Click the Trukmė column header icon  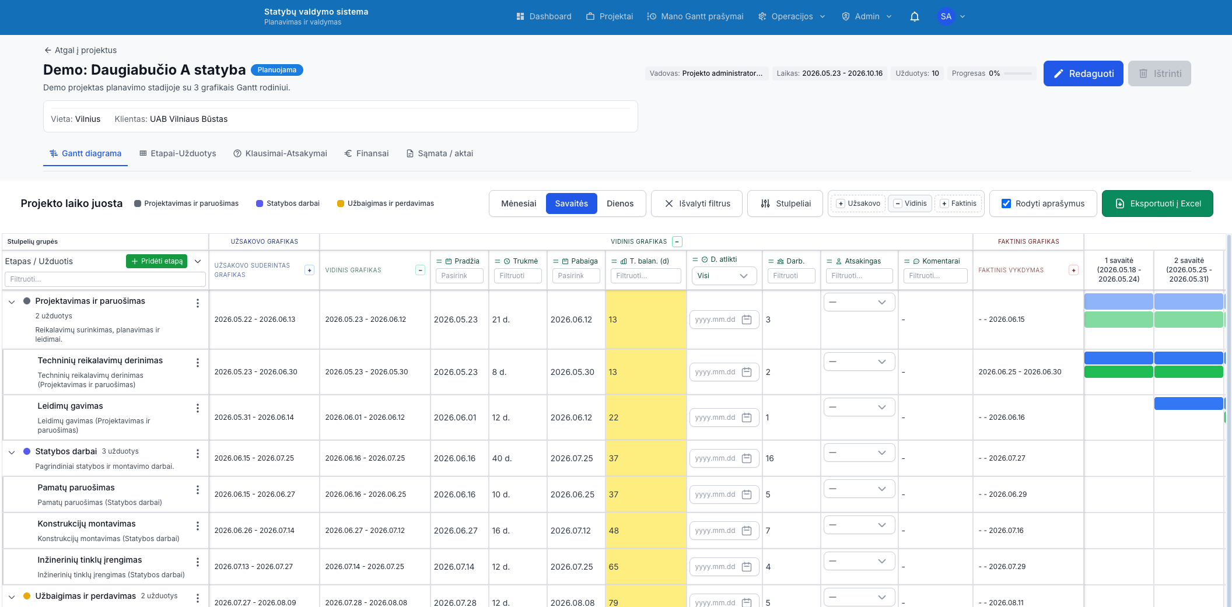tap(507, 261)
